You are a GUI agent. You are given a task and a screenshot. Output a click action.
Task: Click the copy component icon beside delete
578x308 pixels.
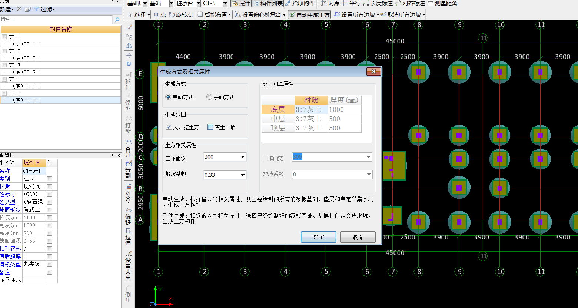[28, 9]
